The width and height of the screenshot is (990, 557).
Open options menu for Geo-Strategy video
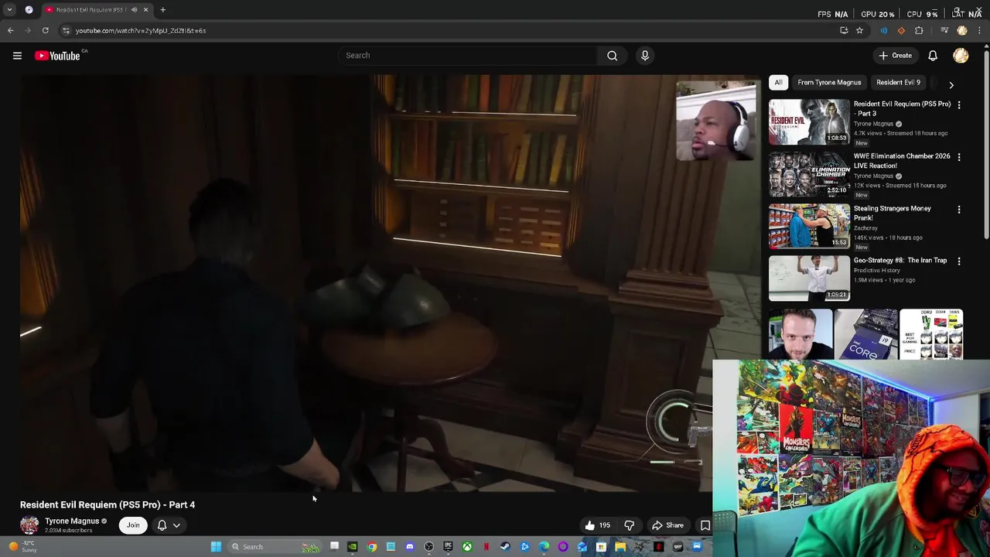coord(959,261)
